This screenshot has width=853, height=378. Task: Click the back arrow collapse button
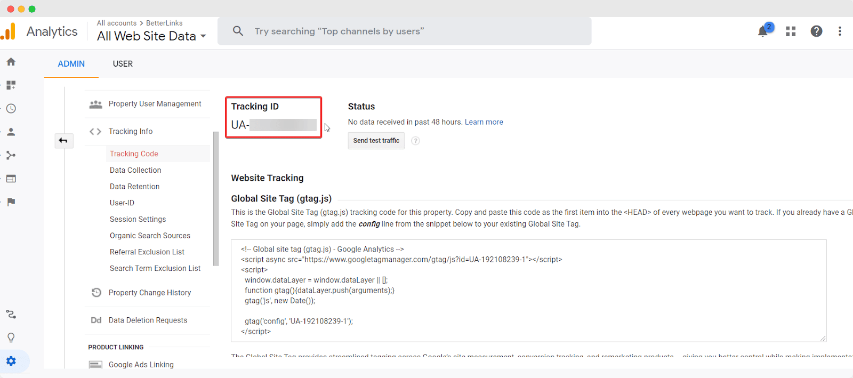pos(63,141)
